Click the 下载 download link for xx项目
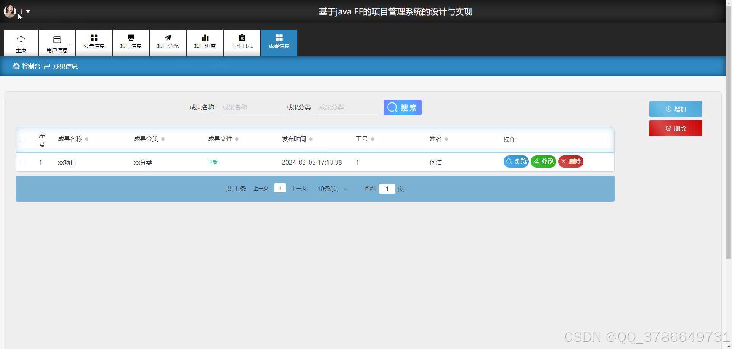This screenshot has height=349, width=732. [x=212, y=162]
